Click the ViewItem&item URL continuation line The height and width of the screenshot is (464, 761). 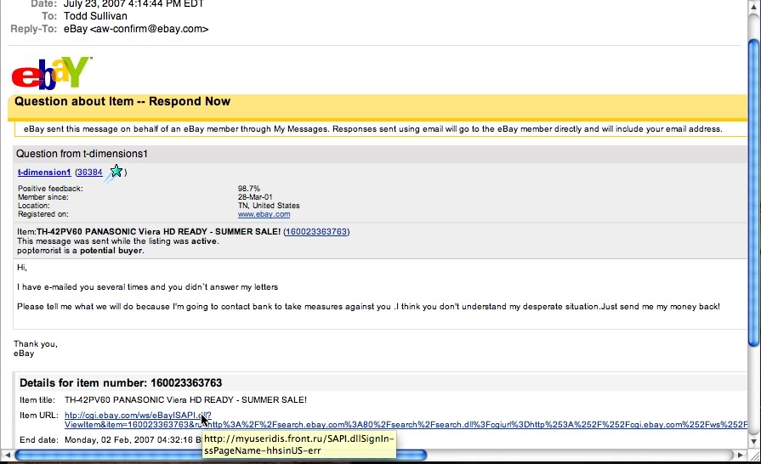click(x=406, y=425)
